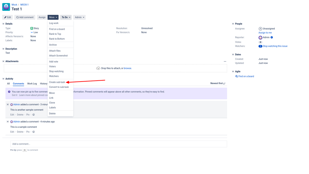Open the Mock project breadcrumb link
Image resolution: width=309 pixels, height=174 pixels.
[x=15, y=5]
